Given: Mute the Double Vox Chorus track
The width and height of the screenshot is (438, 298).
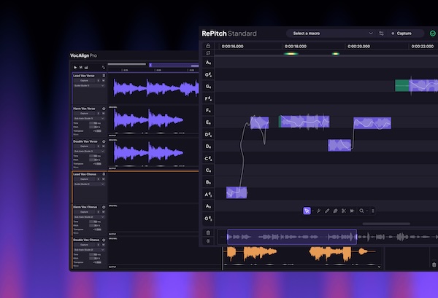Looking at the screenshot, I should pyautogui.click(x=103, y=245).
